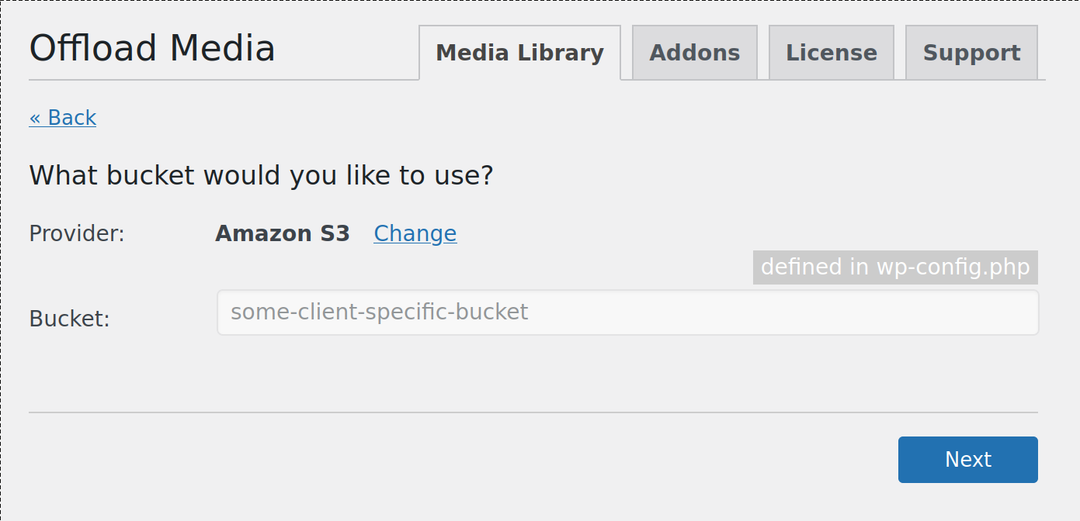Change the storage provider
Screen dimensions: 1080x521
tap(415, 233)
